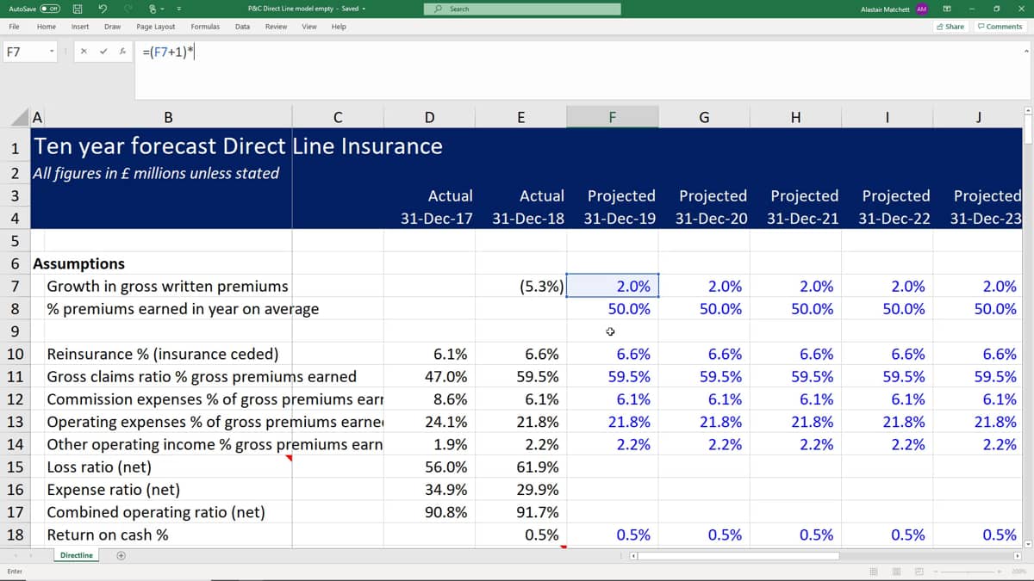Select column D header
Viewport: 1034px width, 581px height.
click(429, 118)
